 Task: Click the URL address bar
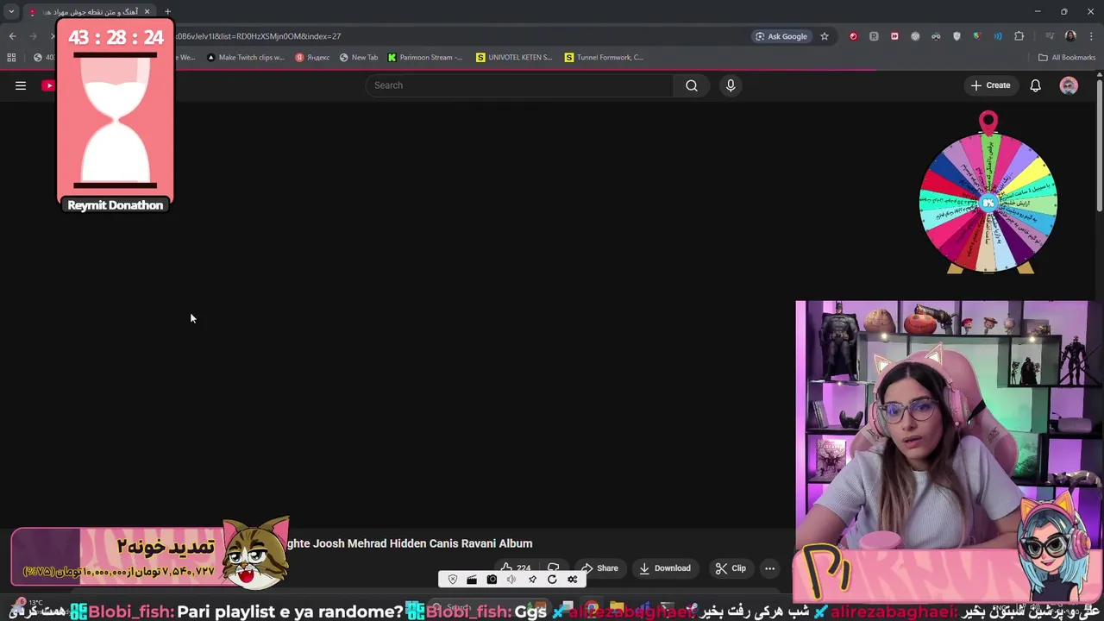[457, 36]
